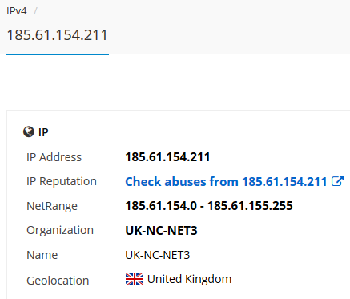Click the slash separator after IPv4 breadcrumb
This screenshot has width=350, height=299.
point(35,11)
